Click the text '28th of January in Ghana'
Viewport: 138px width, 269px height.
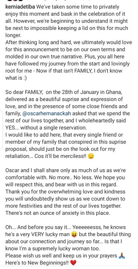[91, 92]
